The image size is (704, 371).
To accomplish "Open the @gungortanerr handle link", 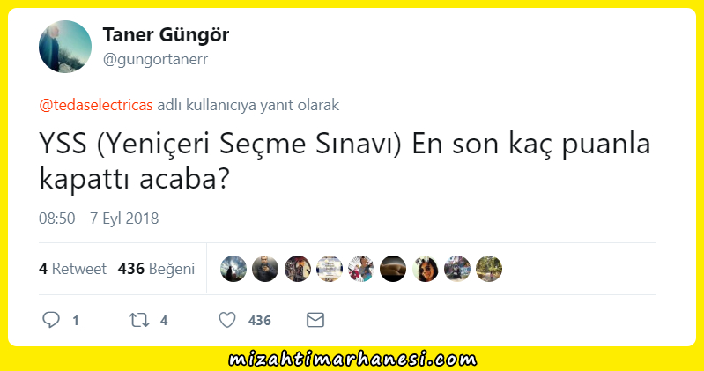I will [x=155, y=59].
